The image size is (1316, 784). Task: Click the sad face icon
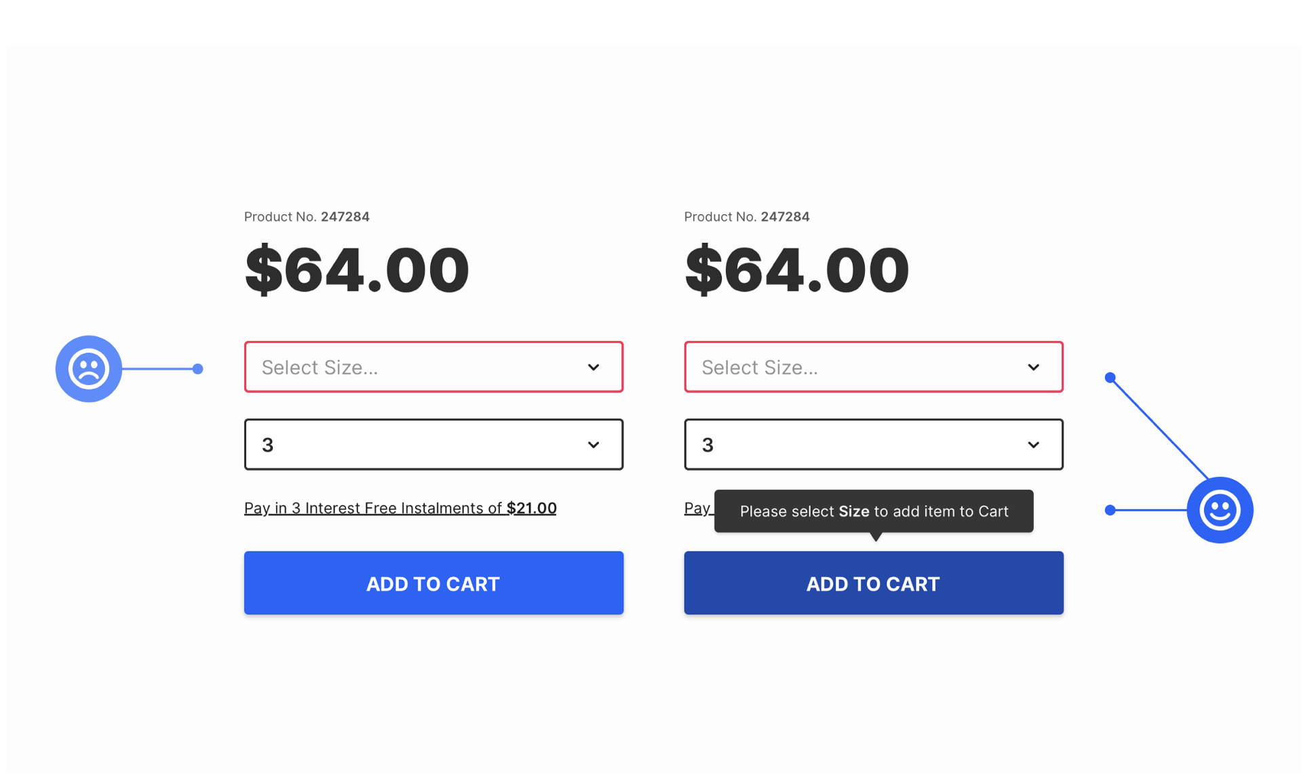(x=88, y=369)
